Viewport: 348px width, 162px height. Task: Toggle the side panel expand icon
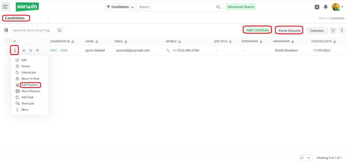pyautogui.click(x=6, y=30)
